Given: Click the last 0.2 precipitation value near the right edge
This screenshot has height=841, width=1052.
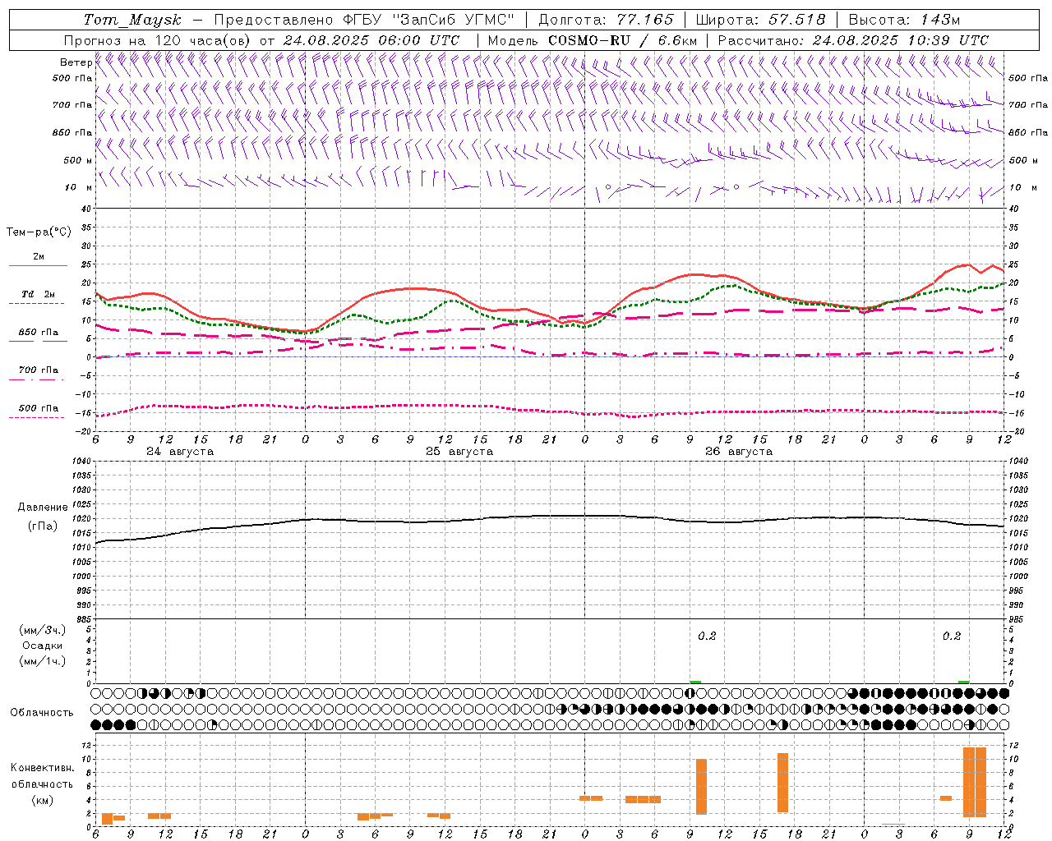Looking at the screenshot, I should (952, 636).
